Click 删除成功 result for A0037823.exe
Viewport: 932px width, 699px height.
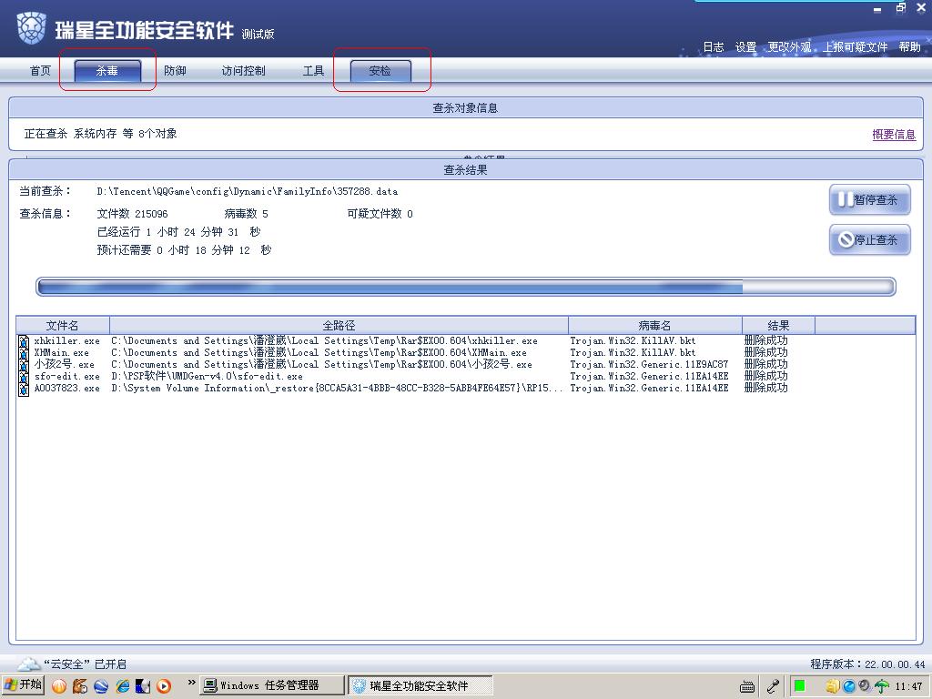tap(765, 389)
